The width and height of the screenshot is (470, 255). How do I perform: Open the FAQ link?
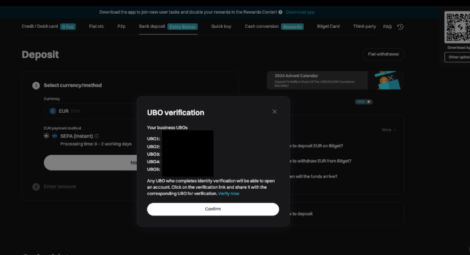[387, 27]
